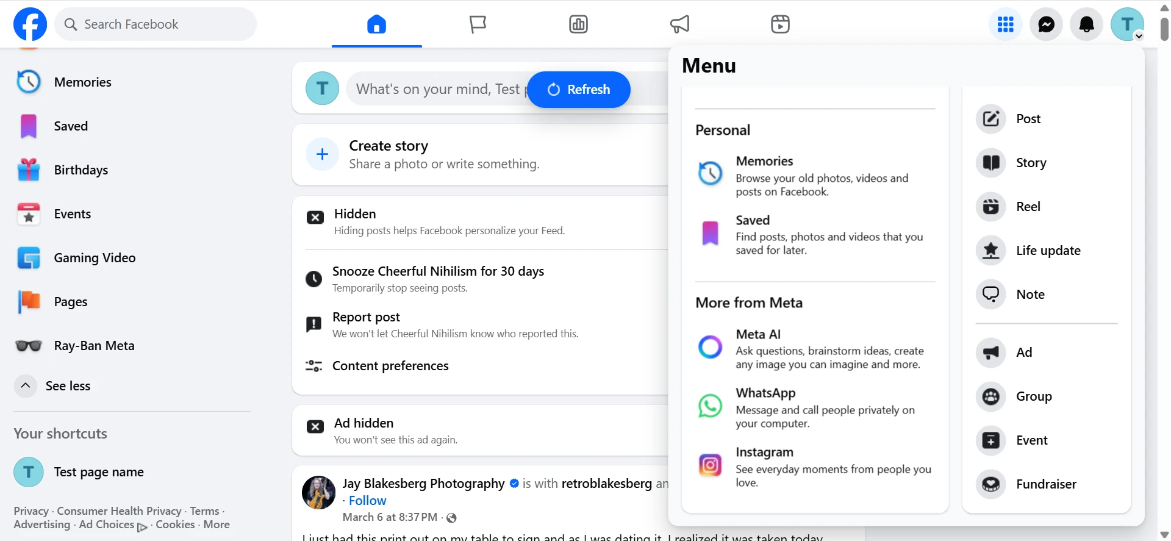This screenshot has width=1171, height=541.
Task: Click the Search Facebook field
Action: tap(156, 24)
